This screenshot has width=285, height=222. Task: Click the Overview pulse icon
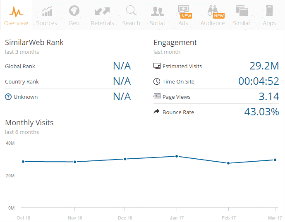(x=16, y=11)
